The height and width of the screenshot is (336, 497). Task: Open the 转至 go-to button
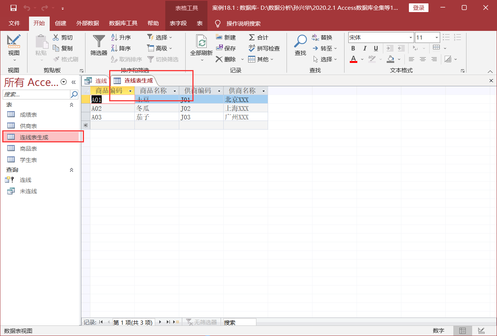(x=325, y=48)
